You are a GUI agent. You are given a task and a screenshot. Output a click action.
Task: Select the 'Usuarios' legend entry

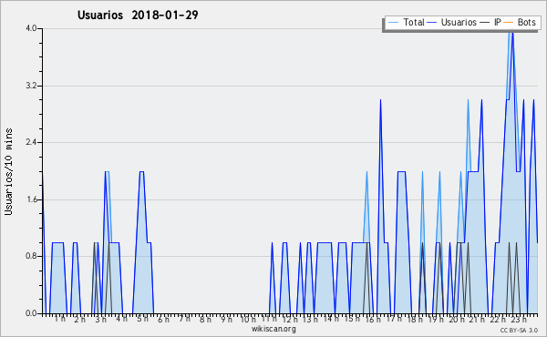pyautogui.click(x=459, y=22)
